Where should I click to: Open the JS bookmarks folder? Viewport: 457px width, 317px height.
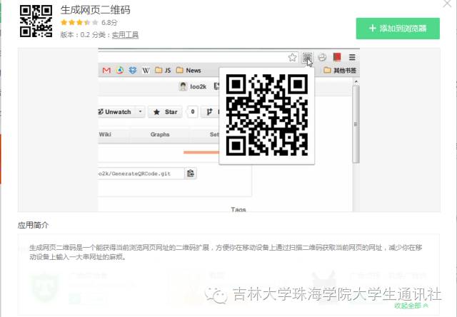pyautogui.click(x=163, y=70)
